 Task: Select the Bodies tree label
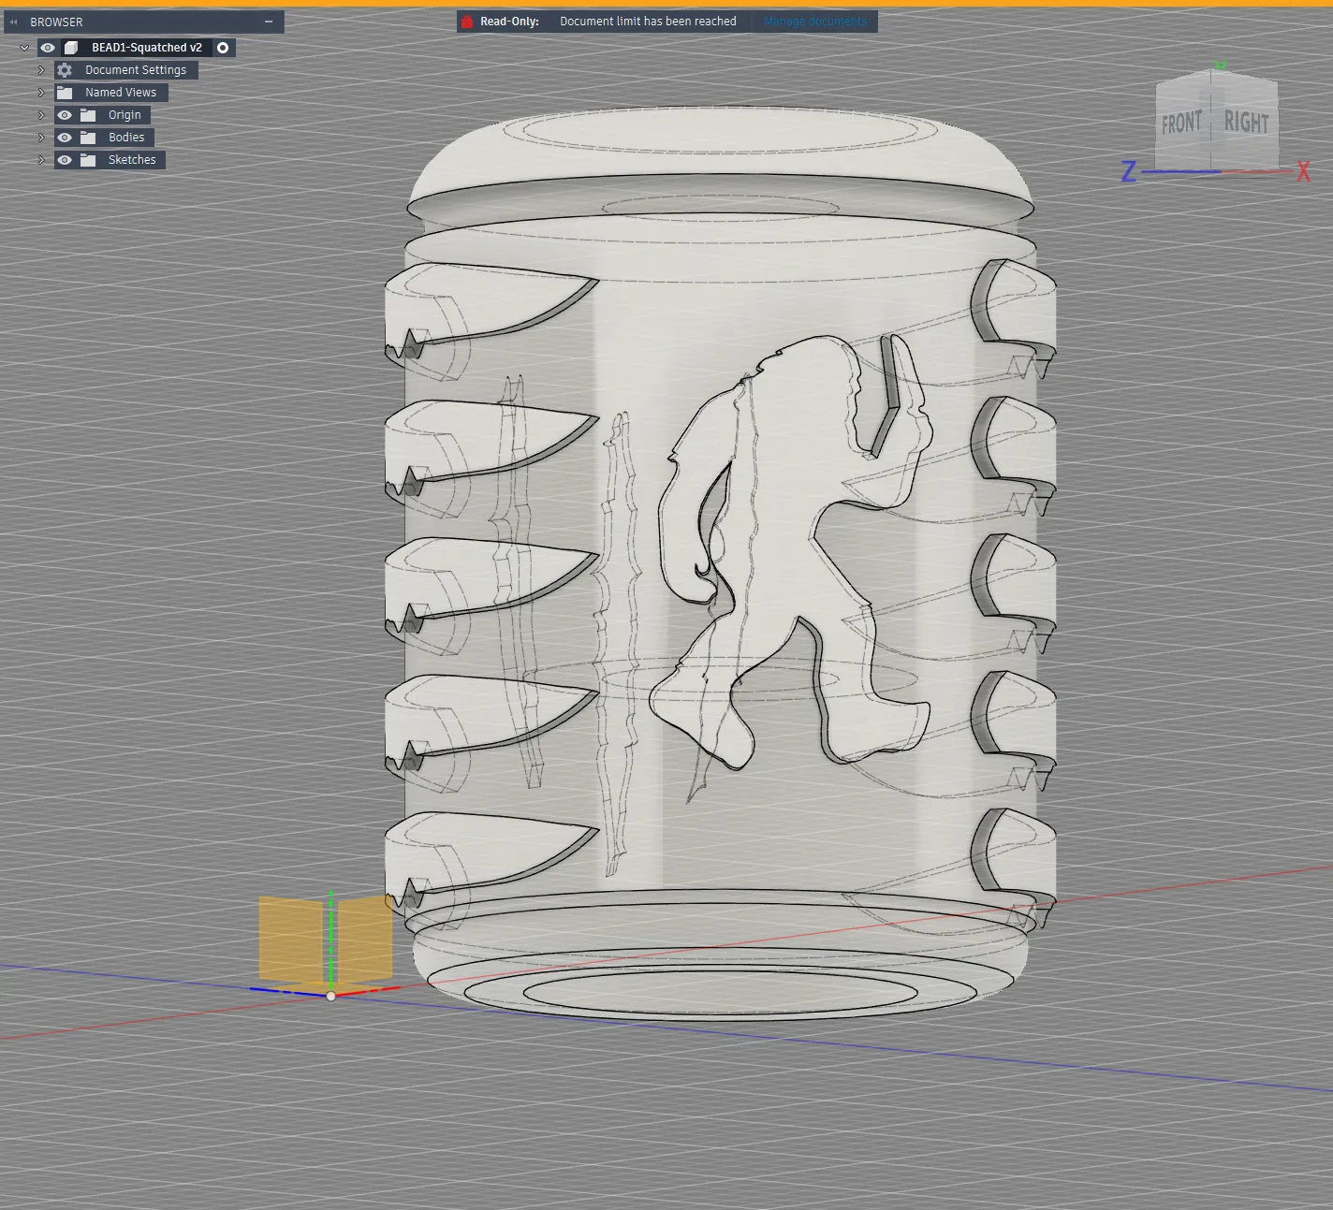click(x=126, y=138)
